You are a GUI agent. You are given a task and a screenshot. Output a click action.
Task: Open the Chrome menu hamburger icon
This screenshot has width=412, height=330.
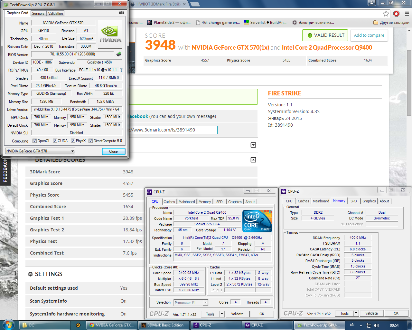[x=407, y=14]
